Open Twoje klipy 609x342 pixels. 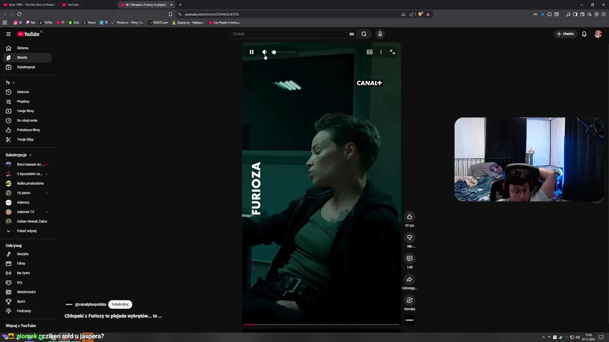coord(27,139)
